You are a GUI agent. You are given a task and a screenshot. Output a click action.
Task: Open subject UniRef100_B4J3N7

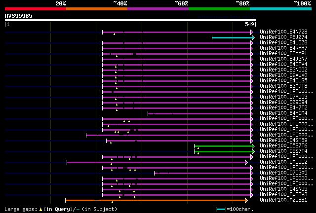pyautogui.click(x=283, y=59)
